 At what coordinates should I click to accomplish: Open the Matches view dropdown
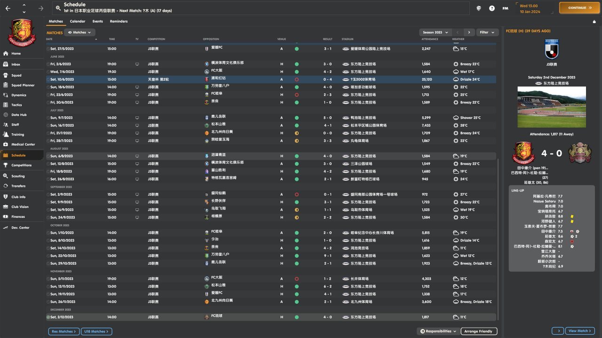[79, 32]
